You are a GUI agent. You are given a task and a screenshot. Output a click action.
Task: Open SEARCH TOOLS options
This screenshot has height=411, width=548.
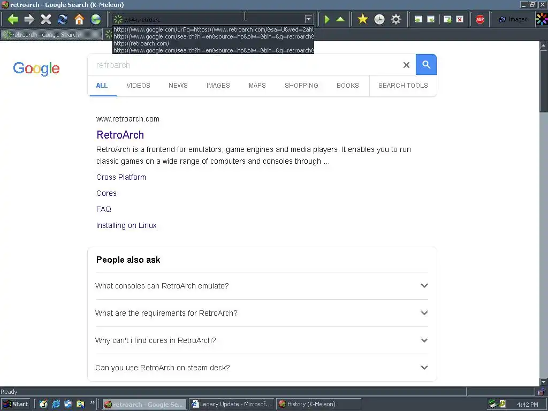403,86
